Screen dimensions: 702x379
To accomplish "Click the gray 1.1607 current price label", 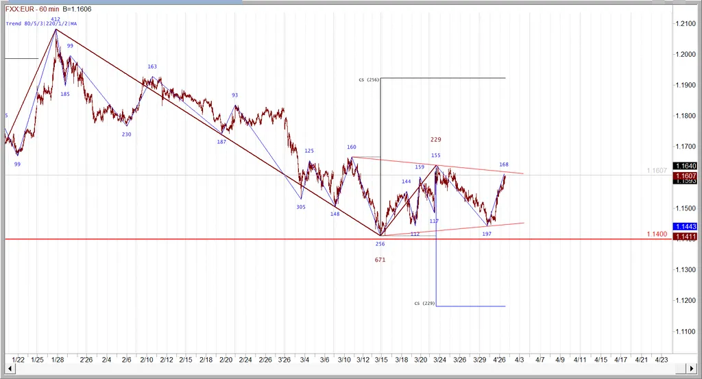I will (x=655, y=171).
